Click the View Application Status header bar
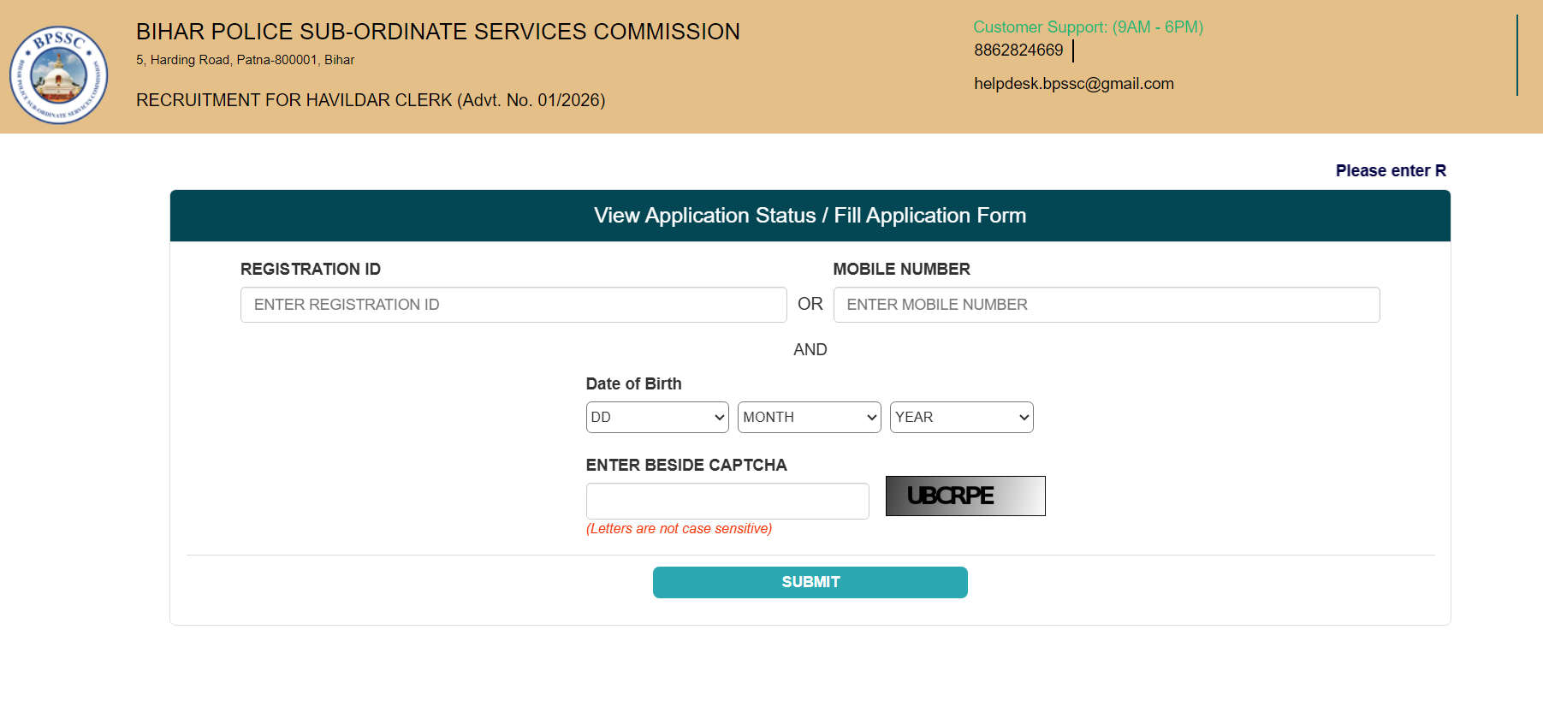This screenshot has height=701, width=1543. (x=810, y=216)
